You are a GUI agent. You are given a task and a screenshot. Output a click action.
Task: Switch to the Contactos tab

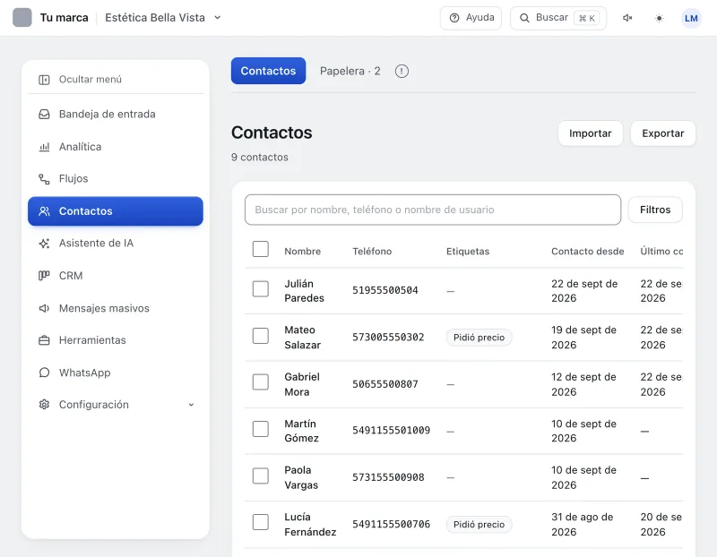pos(268,71)
